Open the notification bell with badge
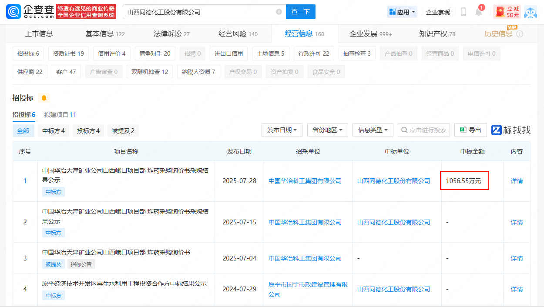 pyautogui.click(x=479, y=11)
